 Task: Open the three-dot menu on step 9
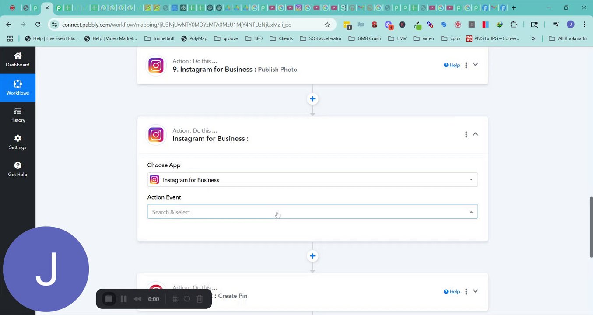pyautogui.click(x=466, y=65)
